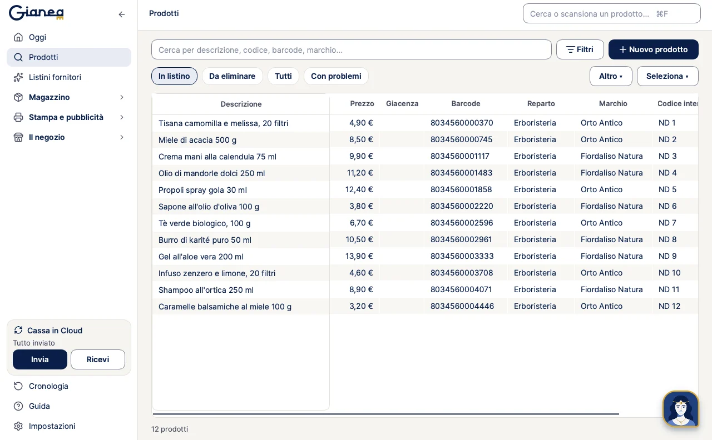
Task: Click the Nuovo prodotto button
Action: pyautogui.click(x=654, y=49)
